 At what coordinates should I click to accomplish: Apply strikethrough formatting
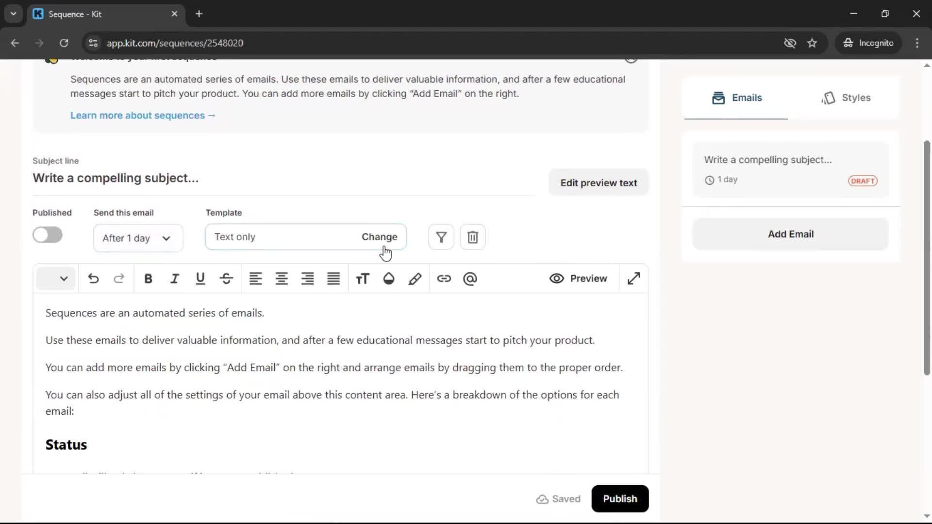(x=226, y=278)
